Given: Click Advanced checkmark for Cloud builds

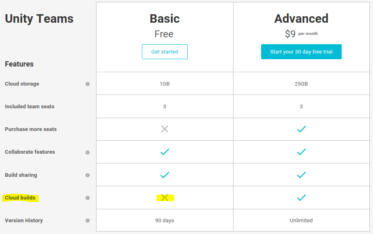Looking at the screenshot, I should pos(301,198).
